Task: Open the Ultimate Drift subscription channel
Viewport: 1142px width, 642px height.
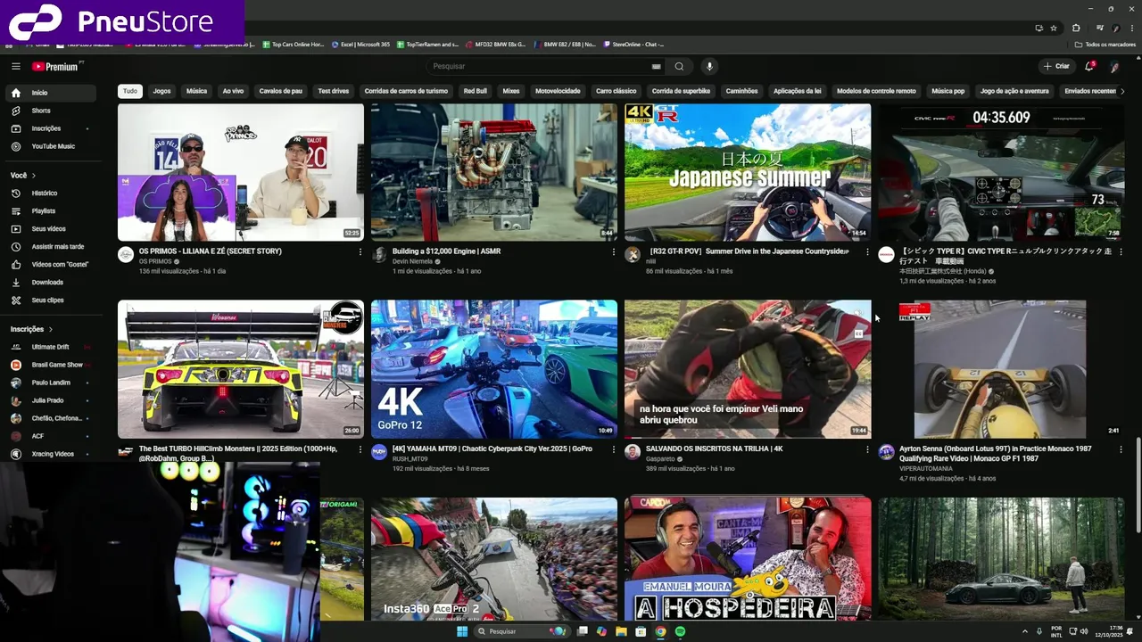Action: click(x=51, y=347)
